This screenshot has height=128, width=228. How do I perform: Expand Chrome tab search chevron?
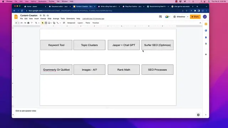tap(206, 6)
